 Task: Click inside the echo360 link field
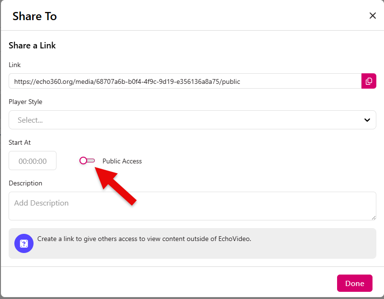coord(184,81)
